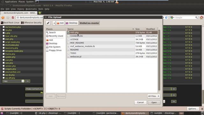
Task: Open Recently Used in Places
Action: coord(55,36)
